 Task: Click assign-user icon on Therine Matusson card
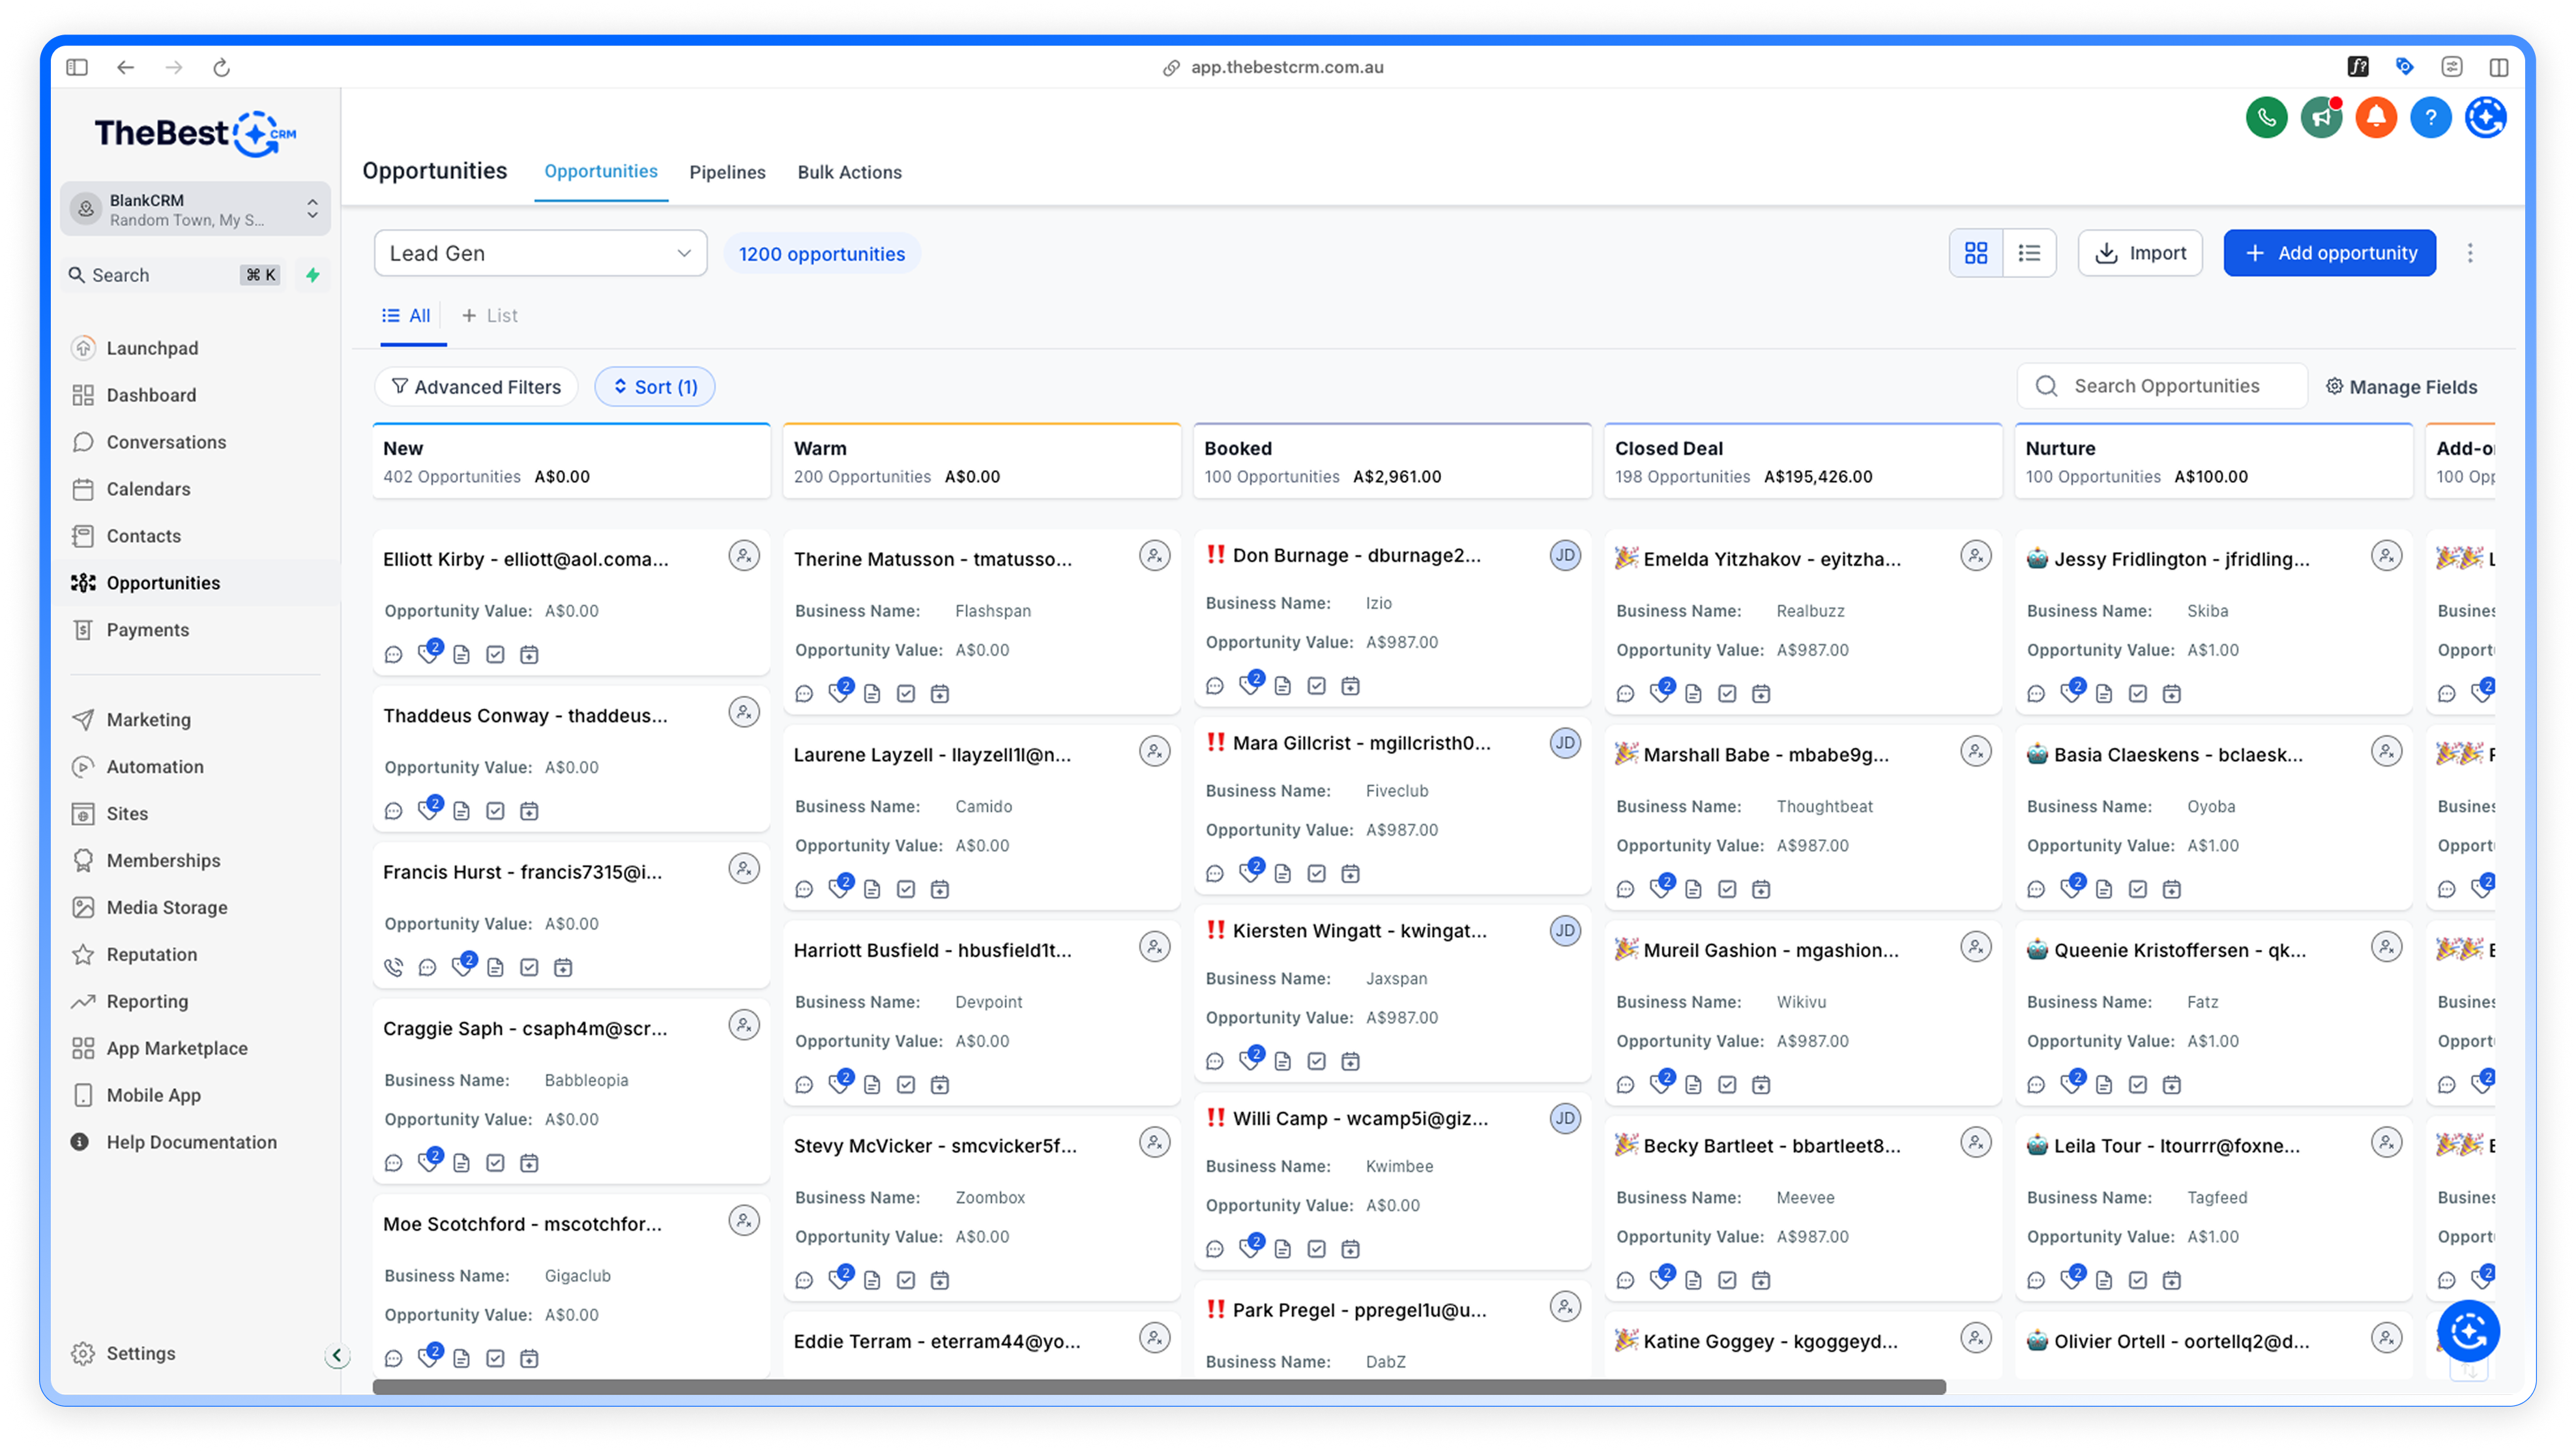point(1154,556)
